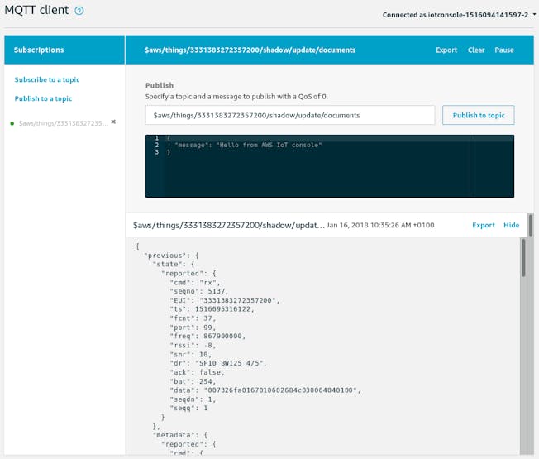Click the Publish section heading

point(160,85)
